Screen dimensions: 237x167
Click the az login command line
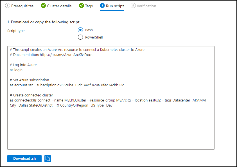click(x=16, y=70)
